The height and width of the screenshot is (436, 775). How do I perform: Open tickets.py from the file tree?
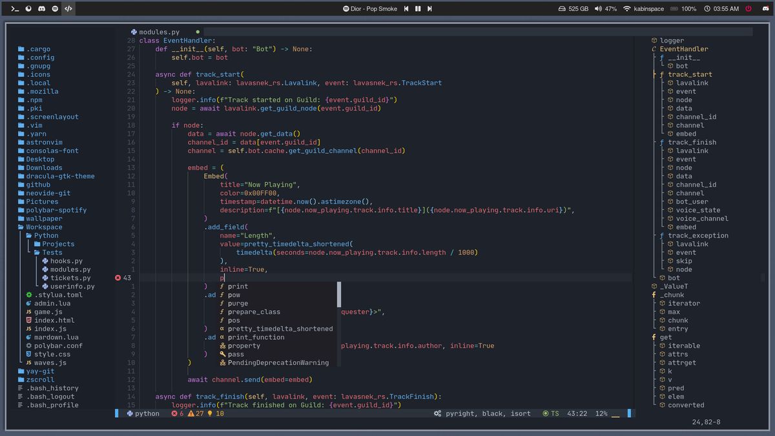tap(70, 278)
